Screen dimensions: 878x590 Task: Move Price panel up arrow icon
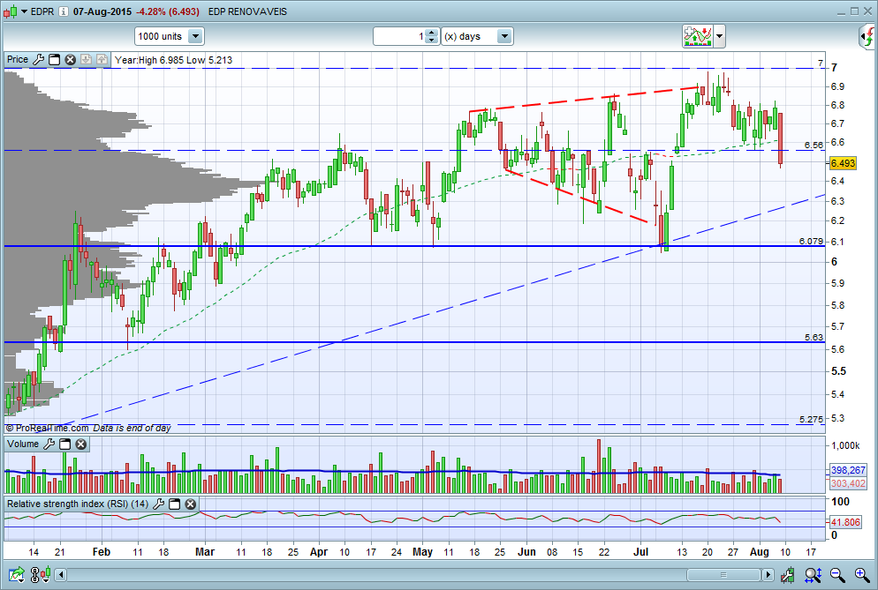pos(102,60)
